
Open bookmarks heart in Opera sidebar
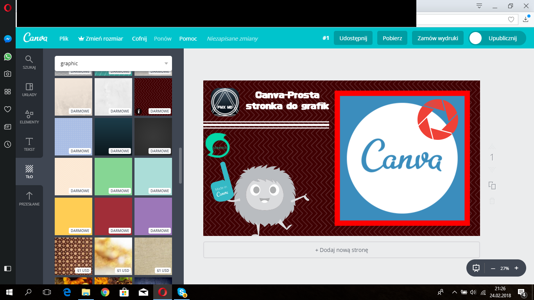tap(8, 109)
